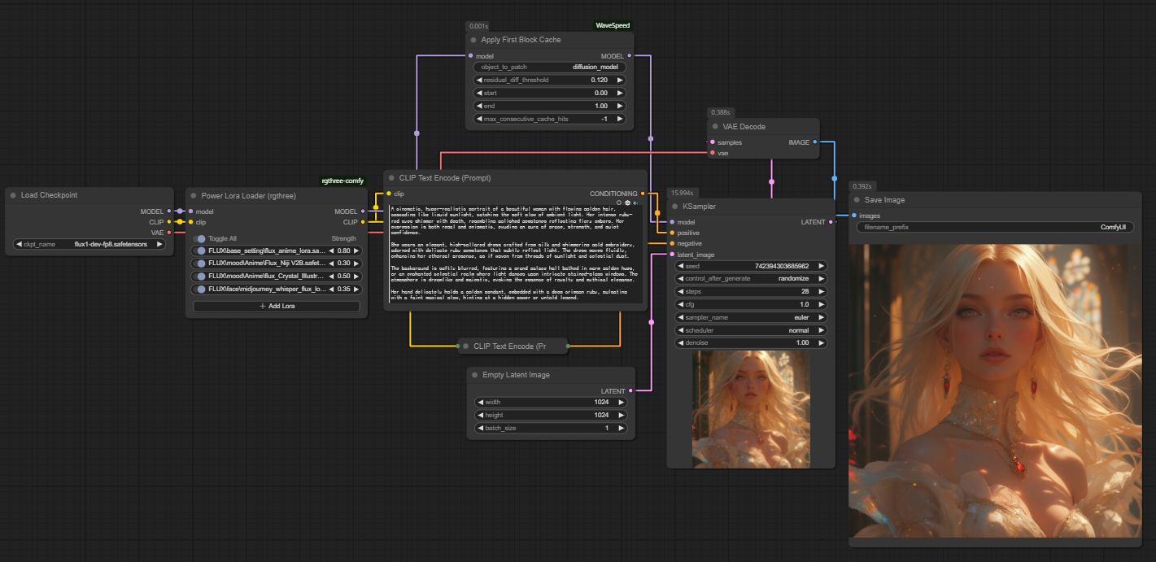This screenshot has width=1156, height=562.
Task: Increase the end value with right arrow
Action: pyautogui.click(x=620, y=106)
